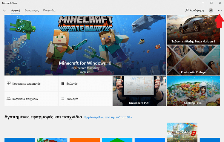Open the Minecraft for Windows 10 banner

(x=85, y=45)
